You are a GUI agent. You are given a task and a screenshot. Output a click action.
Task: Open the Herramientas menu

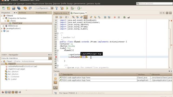[79, 4]
